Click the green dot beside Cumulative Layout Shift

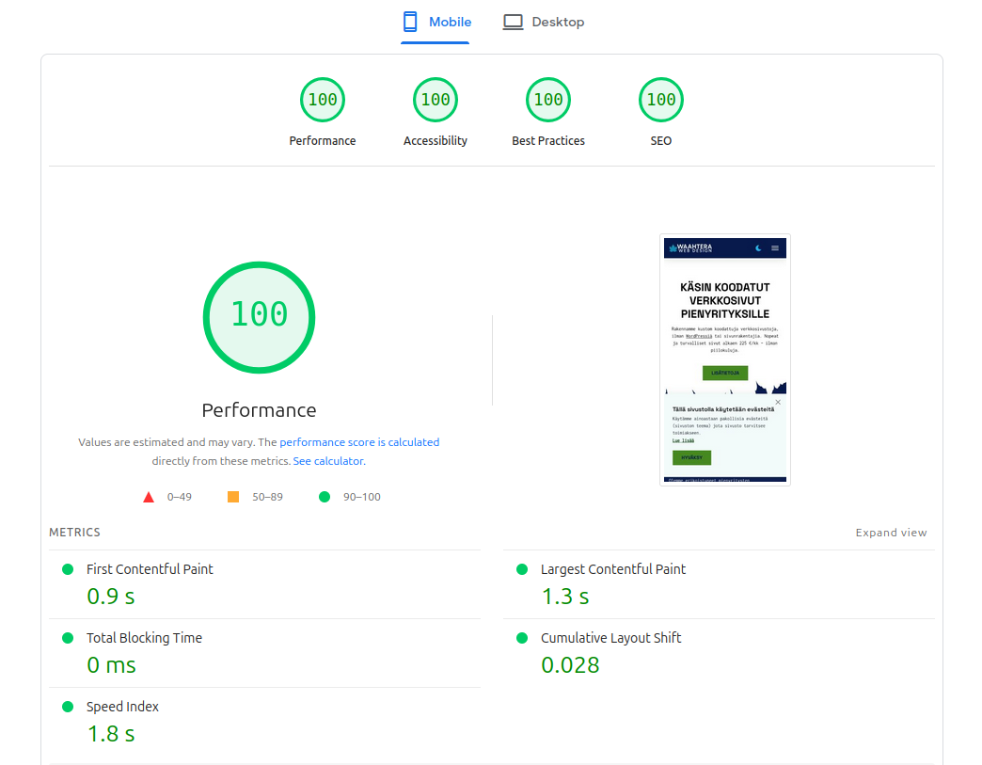[x=520, y=638]
